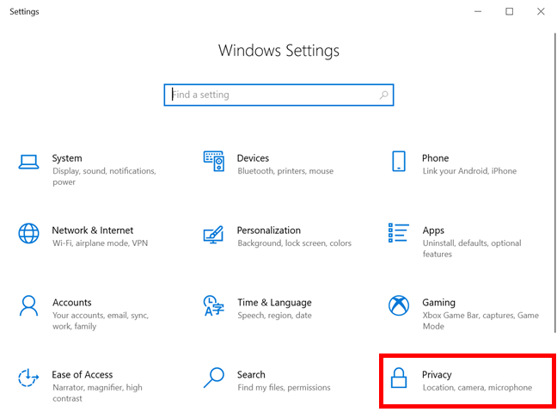Maximize the Settings window
This screenshot has height=412, width=557.
pos(510,11)
